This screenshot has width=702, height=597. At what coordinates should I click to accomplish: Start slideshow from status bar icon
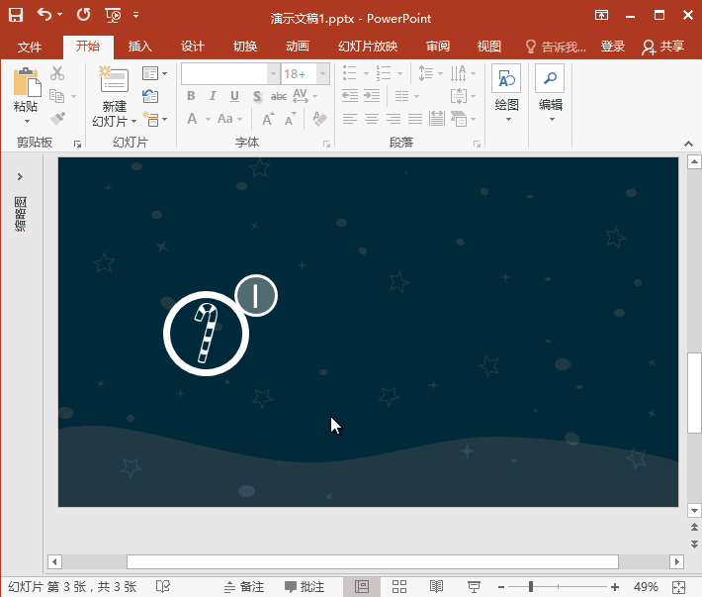coord(474,587)
